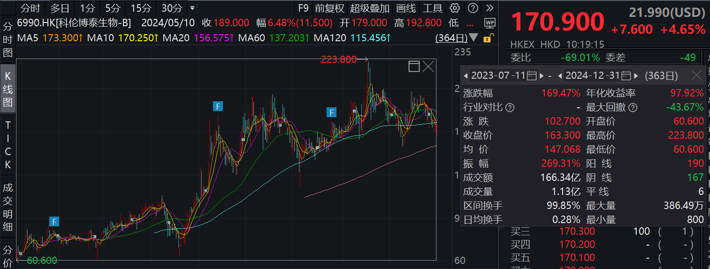Click help icon beside 行业对比

pos(510,107)
